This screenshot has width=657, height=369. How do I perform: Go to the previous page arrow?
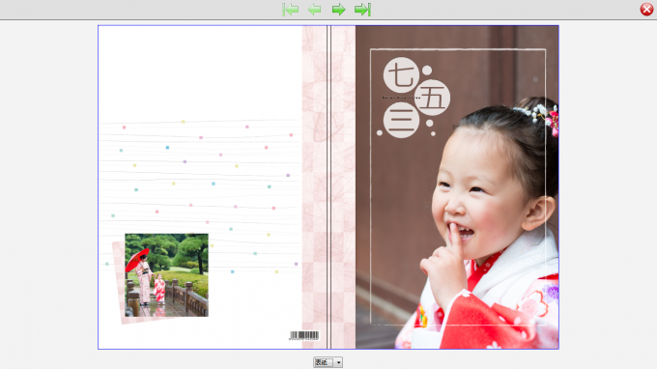pos(314,10)
